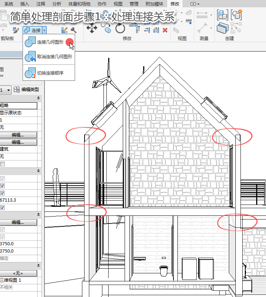Screen dimensions: 266x297
Task: Switch to the 注释 ribbon tab
Action: 40,4
